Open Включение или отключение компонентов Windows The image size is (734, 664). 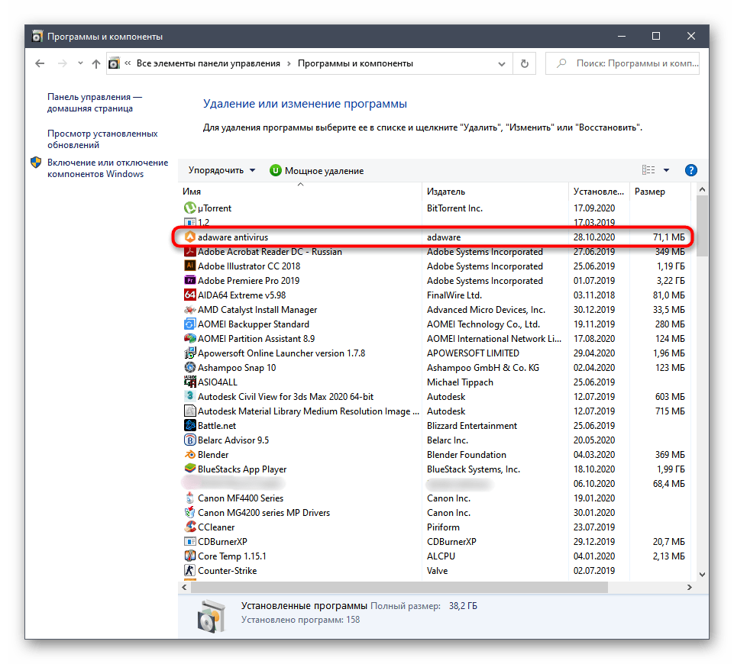108,168
